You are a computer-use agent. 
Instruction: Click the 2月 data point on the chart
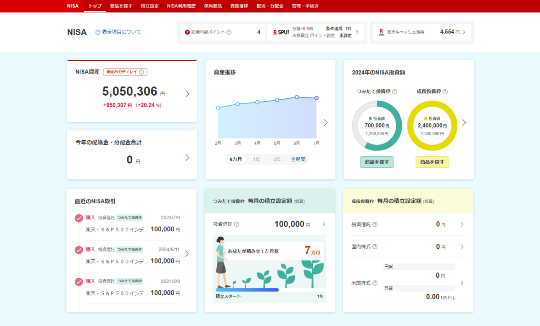click(x=218, y=108)
